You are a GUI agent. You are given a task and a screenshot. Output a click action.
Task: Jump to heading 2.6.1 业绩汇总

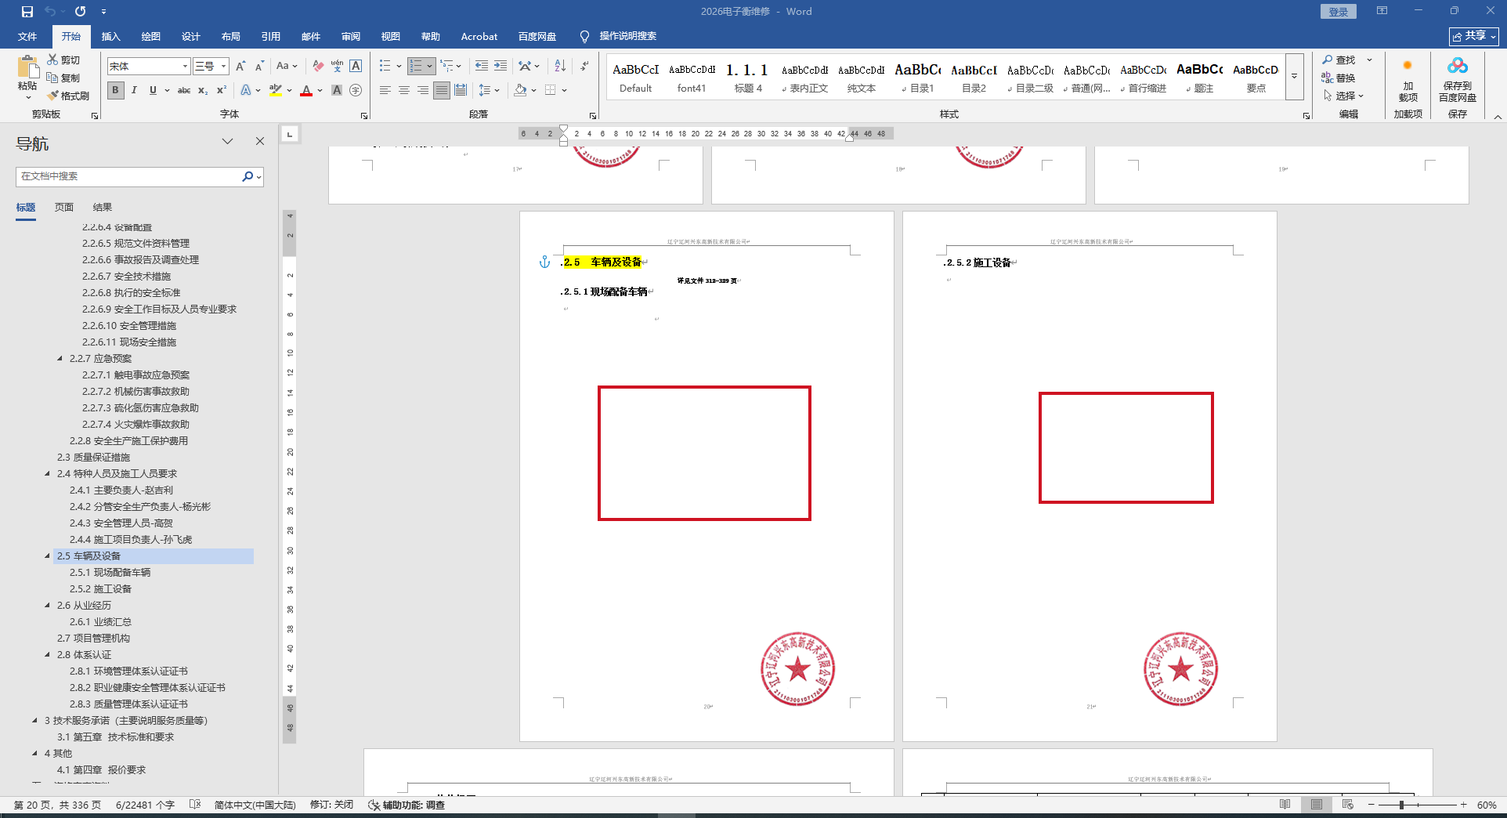coord(100,622)
